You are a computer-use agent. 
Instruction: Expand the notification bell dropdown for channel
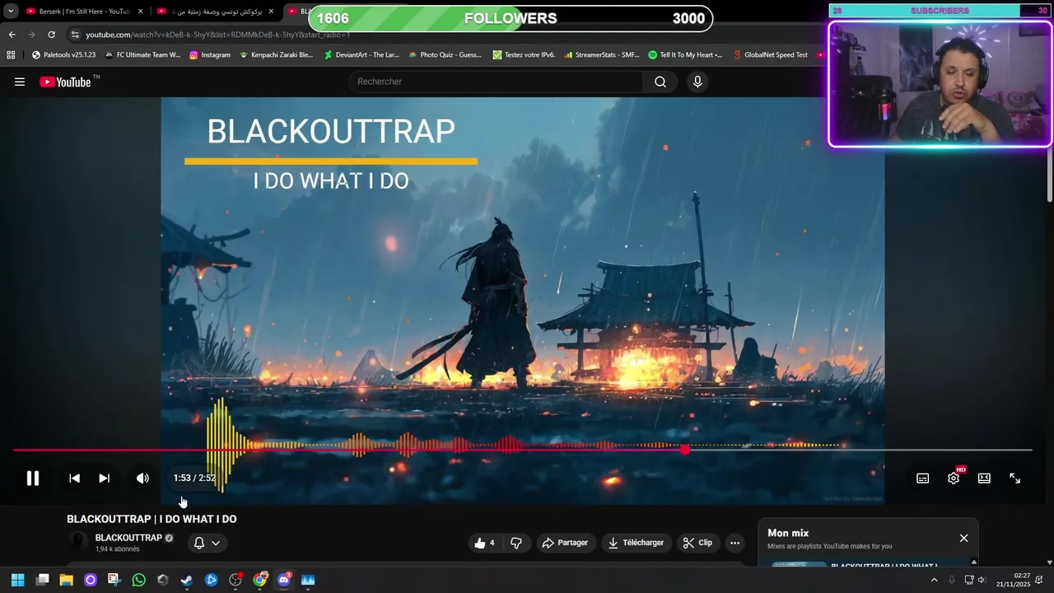point(207,543)
